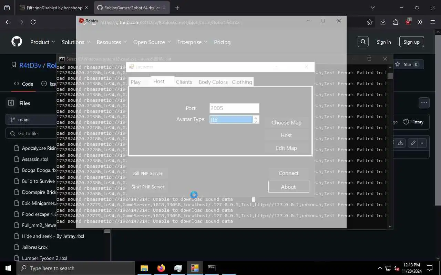Image resolution: width=441 pixels, height=275 pixels.
Task: Close the FilteringDisabled browser tab
Action: [x=86, y=8]
